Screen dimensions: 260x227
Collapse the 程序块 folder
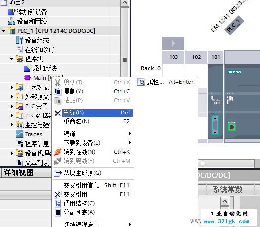click(12, 59)
